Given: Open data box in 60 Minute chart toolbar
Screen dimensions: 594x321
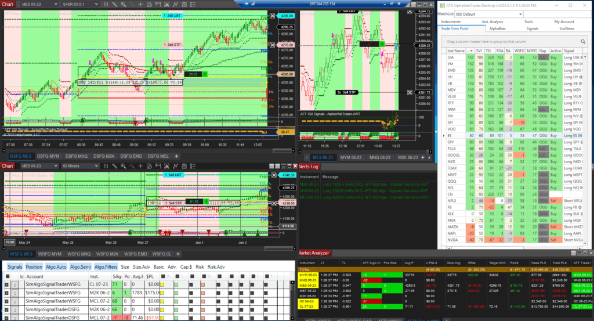Looking at the screenshot, I should pyautogui.click(x=149, y=166).
